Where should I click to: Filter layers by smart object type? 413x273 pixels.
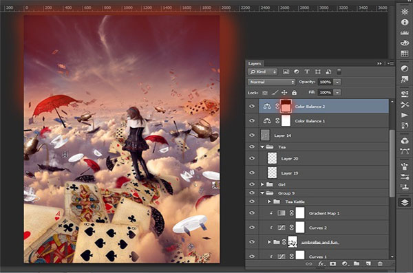(328, 72)
